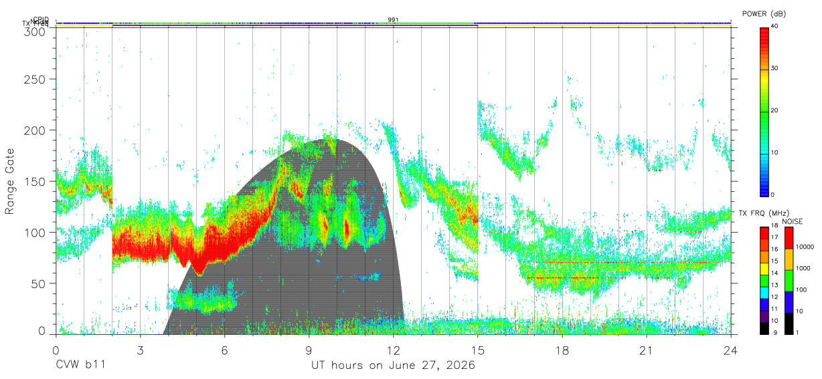The image size is (822, 379).
Task: Click the '250' range gate tick label
Action: (x=35, y=79)
